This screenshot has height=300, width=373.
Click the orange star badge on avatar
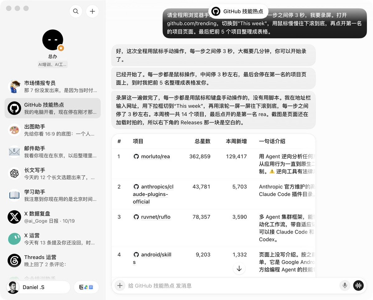pyautogui.click(x=61, y=48)
